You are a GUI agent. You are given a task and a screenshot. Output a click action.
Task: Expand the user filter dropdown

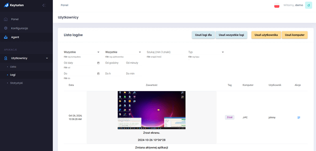pos(123,52)
